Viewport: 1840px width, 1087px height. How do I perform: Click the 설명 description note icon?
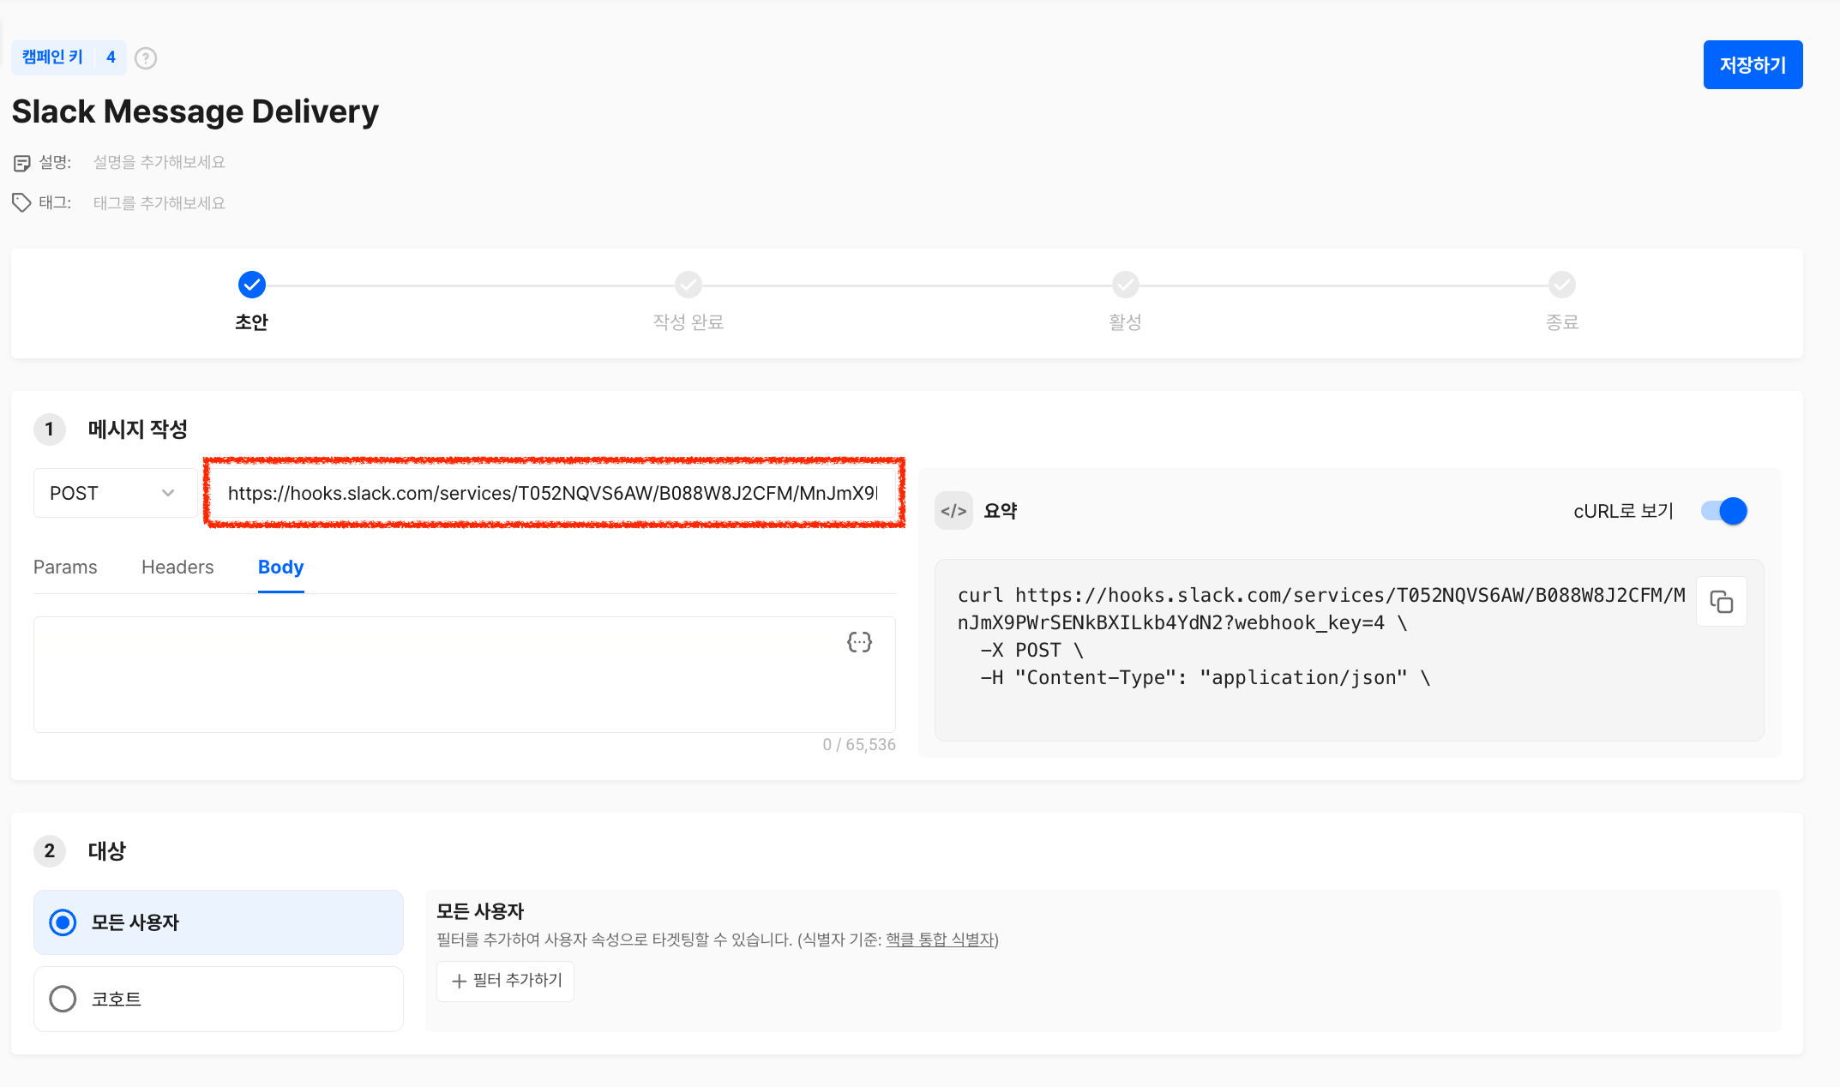pos(21,163)
